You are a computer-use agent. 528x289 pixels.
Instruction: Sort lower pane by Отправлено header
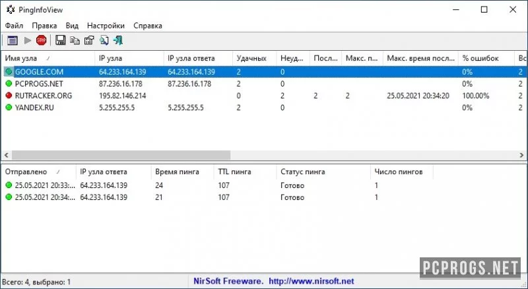pos(38,172)
